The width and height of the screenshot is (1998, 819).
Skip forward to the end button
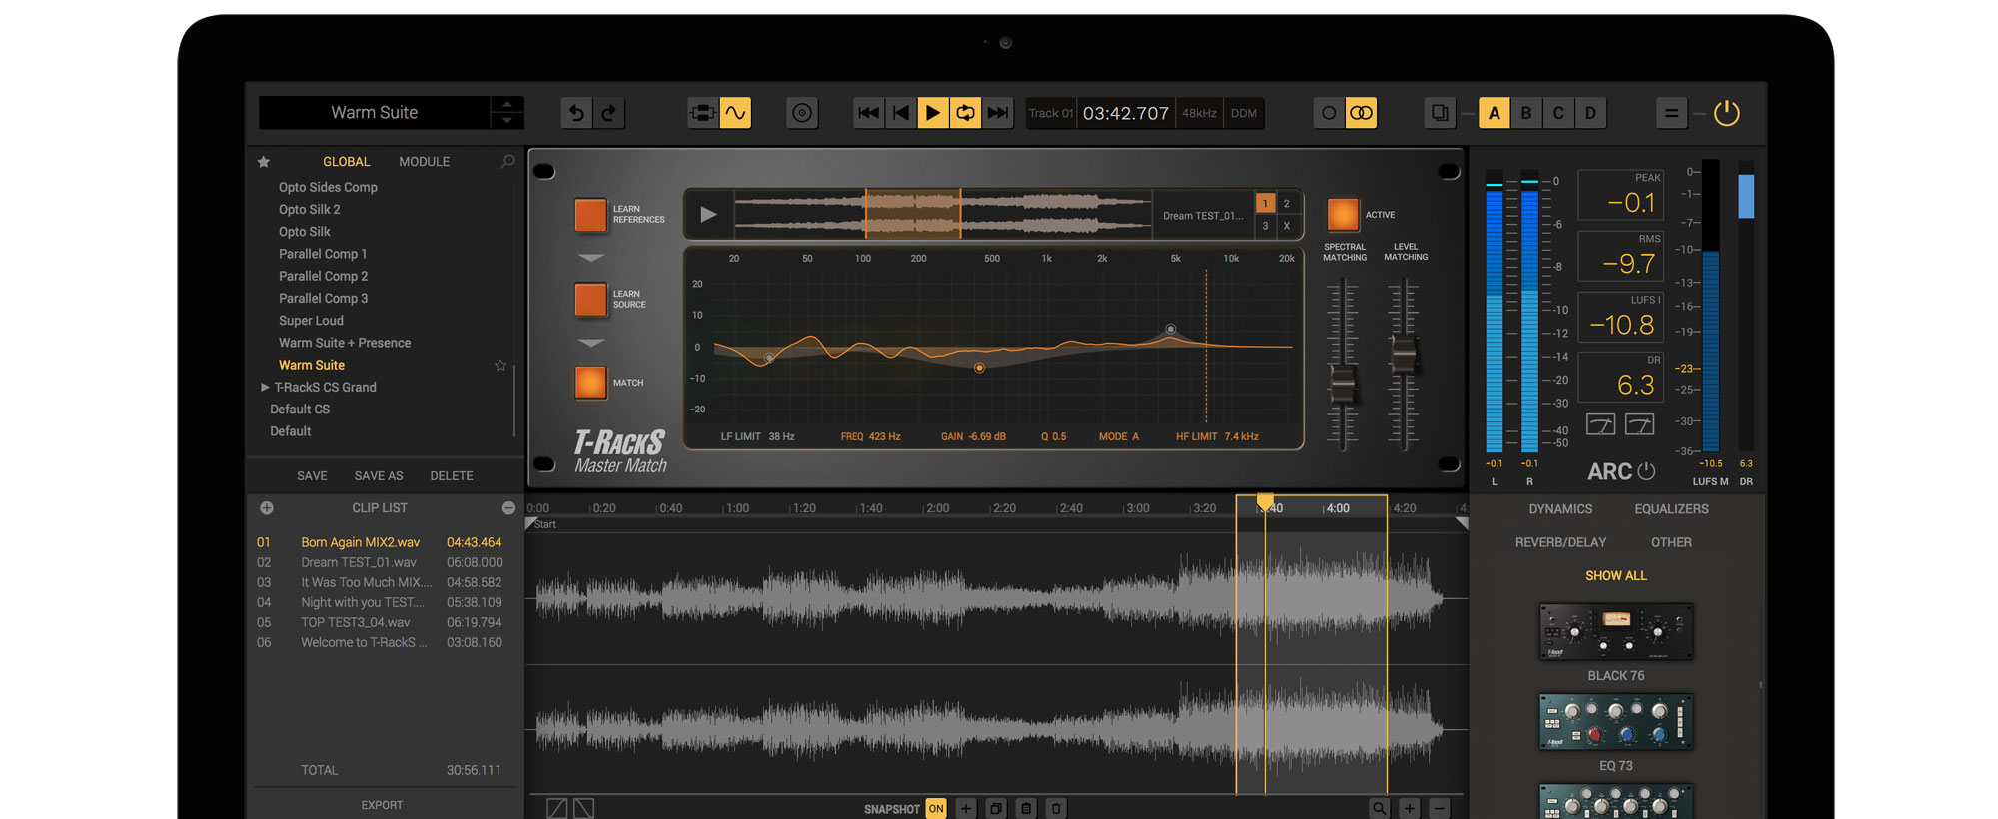(x=997, y=113)
